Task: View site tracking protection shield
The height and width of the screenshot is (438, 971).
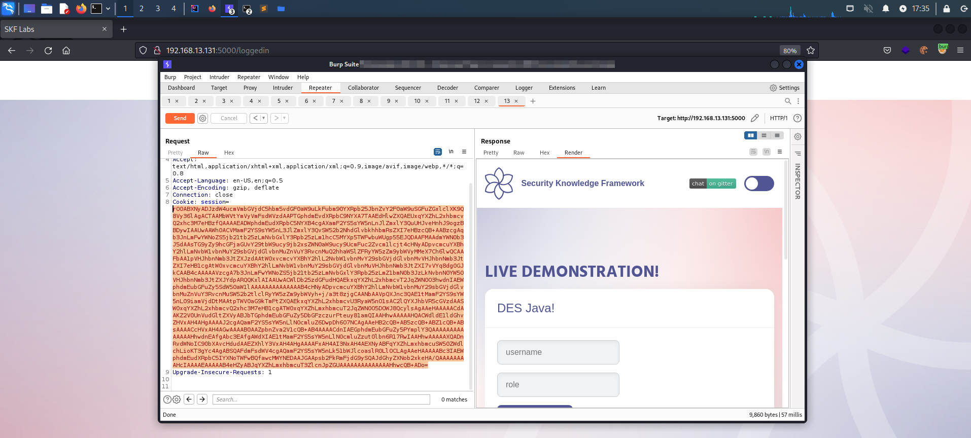Action: 143,50
